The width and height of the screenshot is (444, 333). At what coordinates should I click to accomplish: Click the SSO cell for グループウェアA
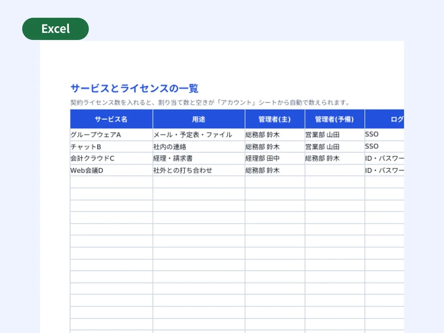[x=384, y=135]
